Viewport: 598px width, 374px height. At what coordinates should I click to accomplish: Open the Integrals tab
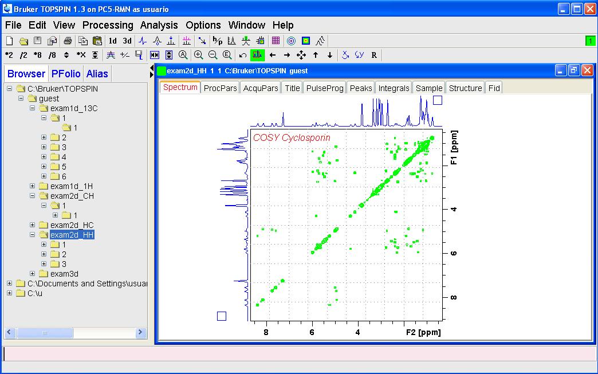pos(394,88)
